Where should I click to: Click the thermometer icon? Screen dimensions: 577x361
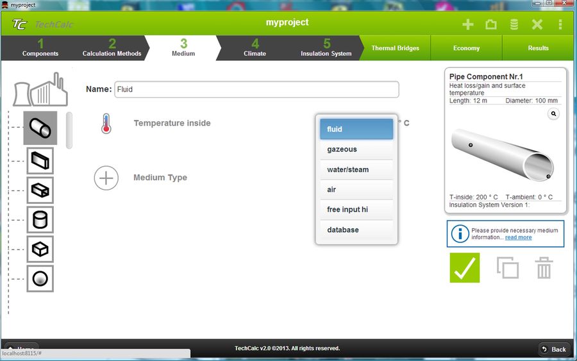click(106, 124)
